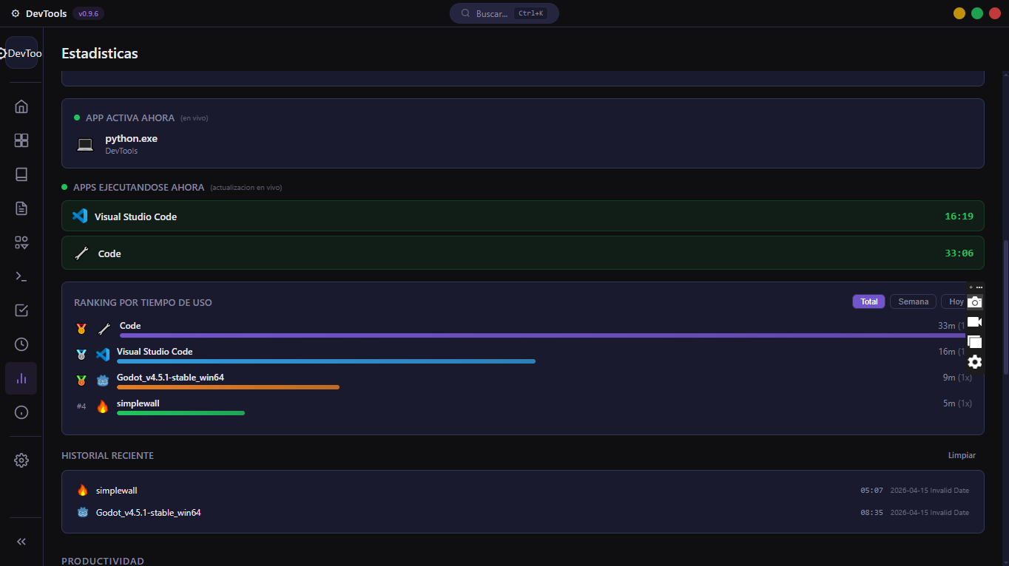Open the document page icon in sidebar
The image size is (1009, 566).
tap(21, 208)
